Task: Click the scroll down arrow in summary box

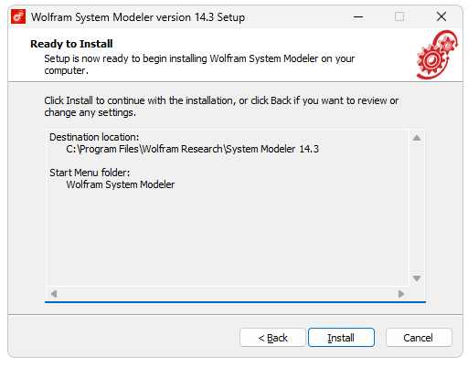Action: pyautogui.click(x=417, y=278)
